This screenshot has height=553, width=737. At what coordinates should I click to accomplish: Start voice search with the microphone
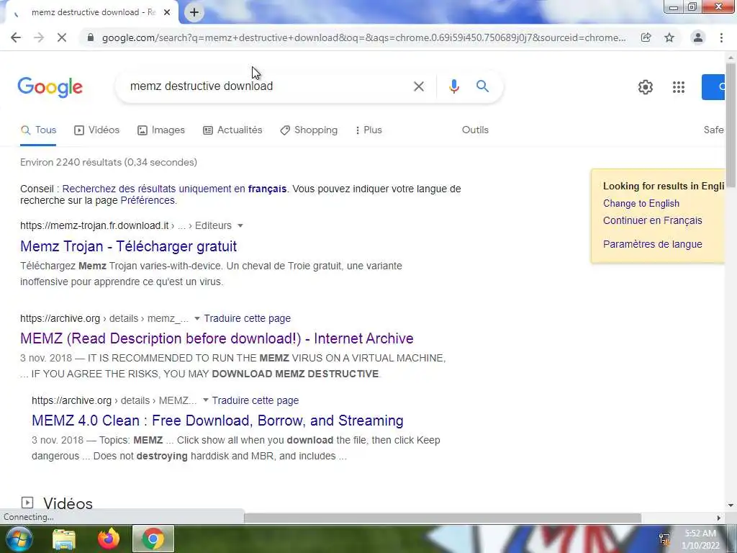coord(453,86)
